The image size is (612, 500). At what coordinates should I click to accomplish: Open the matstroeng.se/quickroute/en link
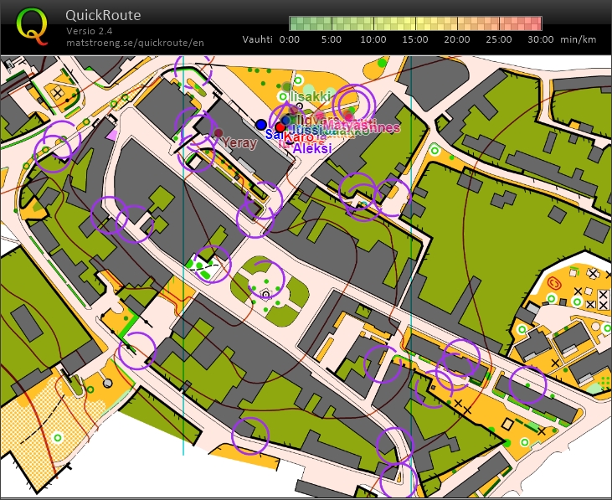[x=135, y=43]
